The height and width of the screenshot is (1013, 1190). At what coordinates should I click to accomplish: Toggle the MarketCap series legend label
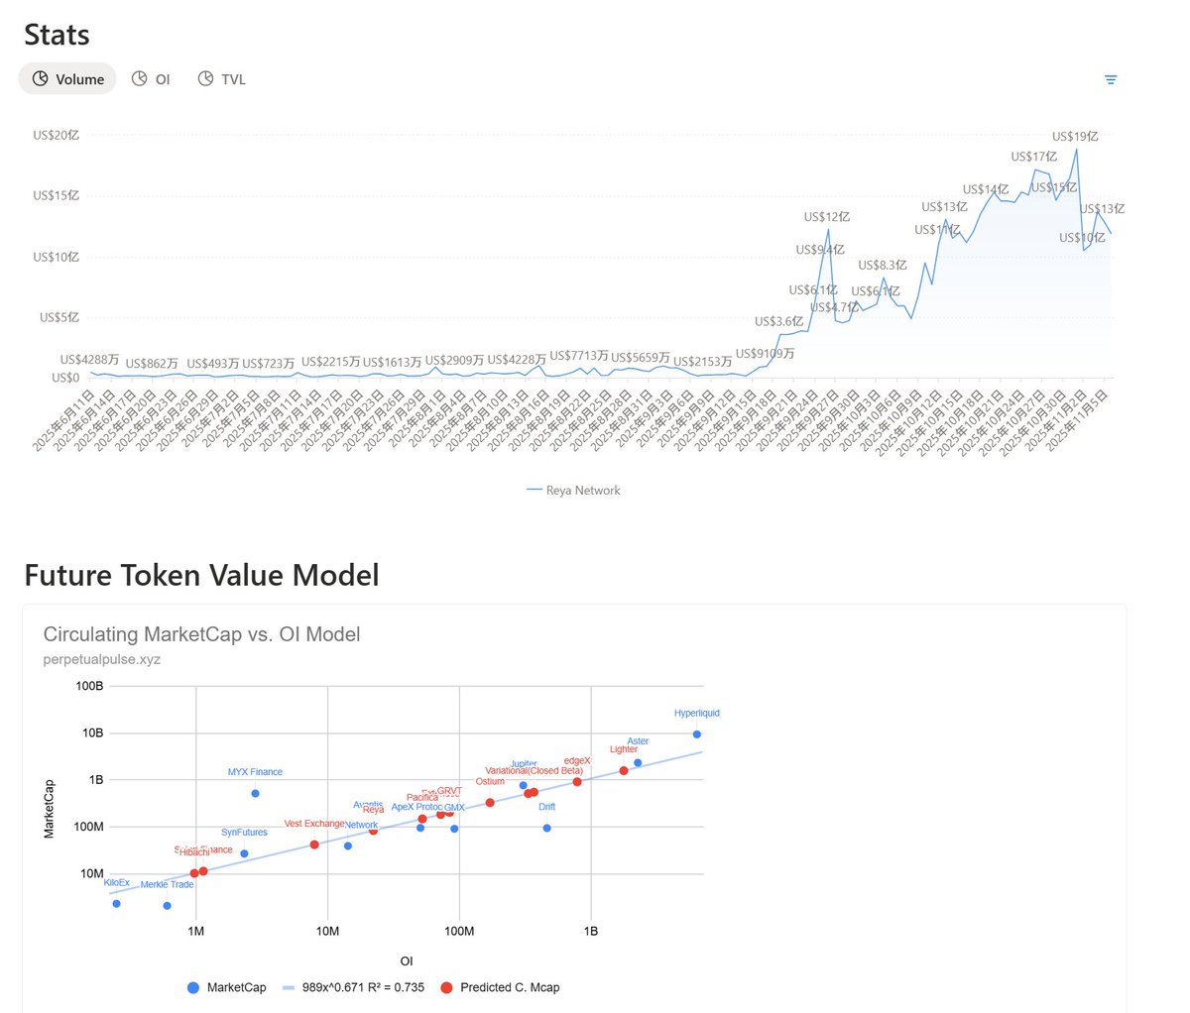pos(236,987)
